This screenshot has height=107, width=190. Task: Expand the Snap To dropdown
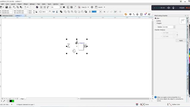coord(88,7)
